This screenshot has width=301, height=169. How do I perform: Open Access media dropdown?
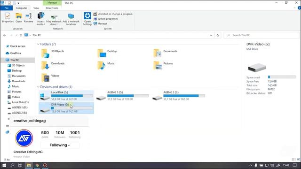[x=41, y=19]
